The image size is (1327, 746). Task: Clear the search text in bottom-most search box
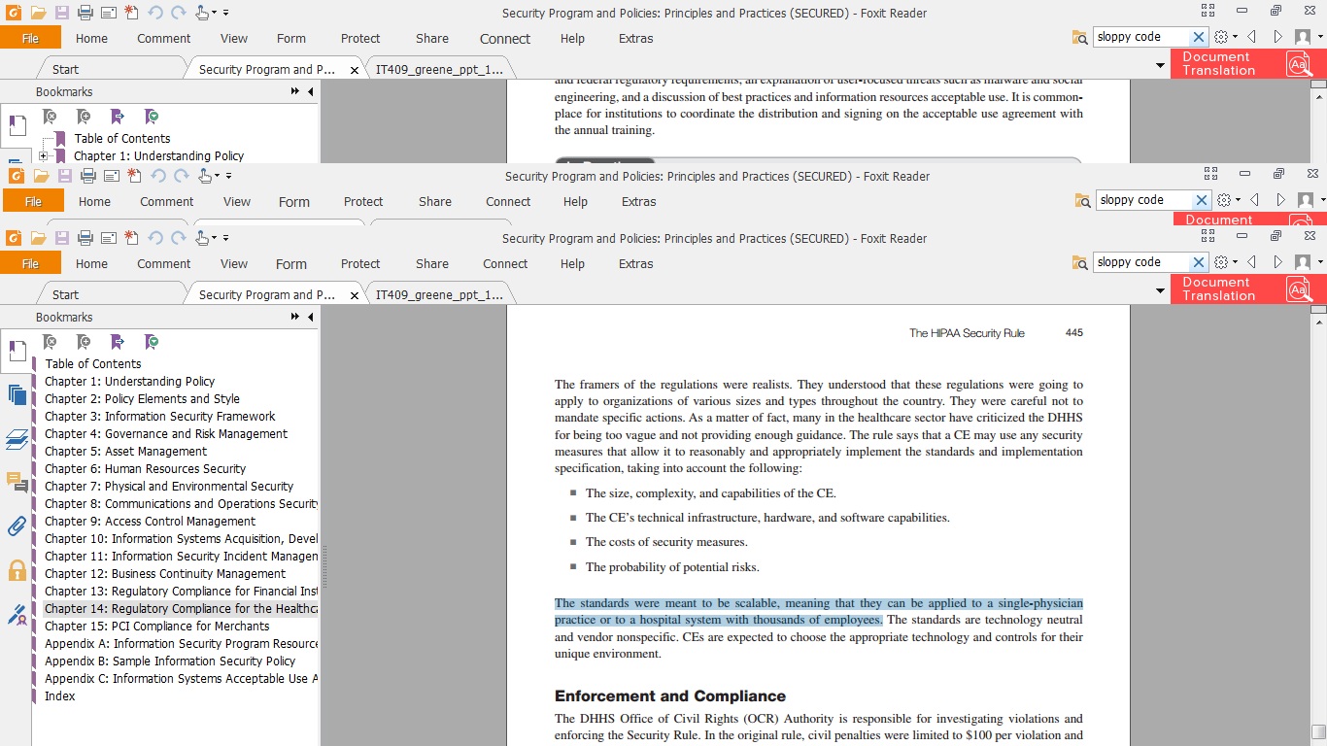click(1199, 262)
